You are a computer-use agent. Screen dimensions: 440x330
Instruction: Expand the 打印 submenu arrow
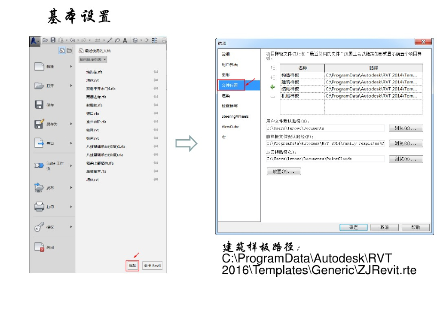pyautogui.click(x=71, y=207)
